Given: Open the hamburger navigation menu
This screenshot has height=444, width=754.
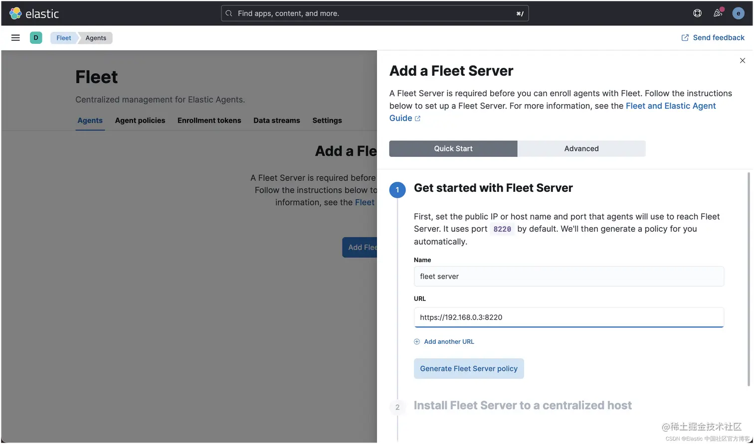Looking at the screenshot, I should (x=15, y=38).
